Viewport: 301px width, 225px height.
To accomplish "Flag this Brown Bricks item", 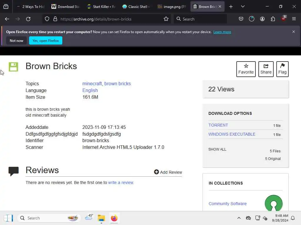I will (x=282, y=69).
